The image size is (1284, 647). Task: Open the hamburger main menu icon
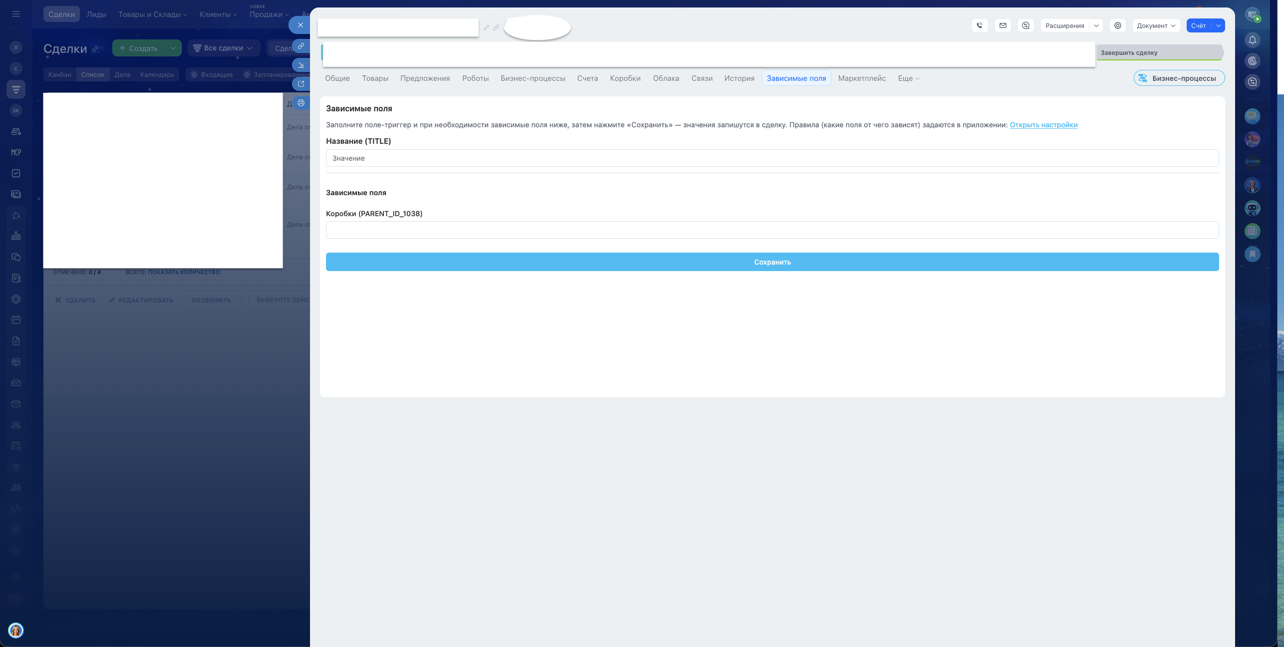point(16,14)
